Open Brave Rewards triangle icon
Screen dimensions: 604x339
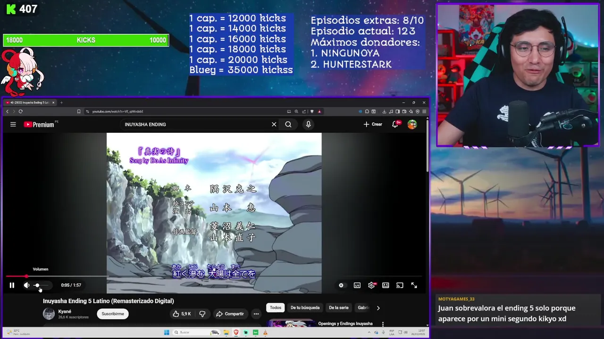coord(319,112)
